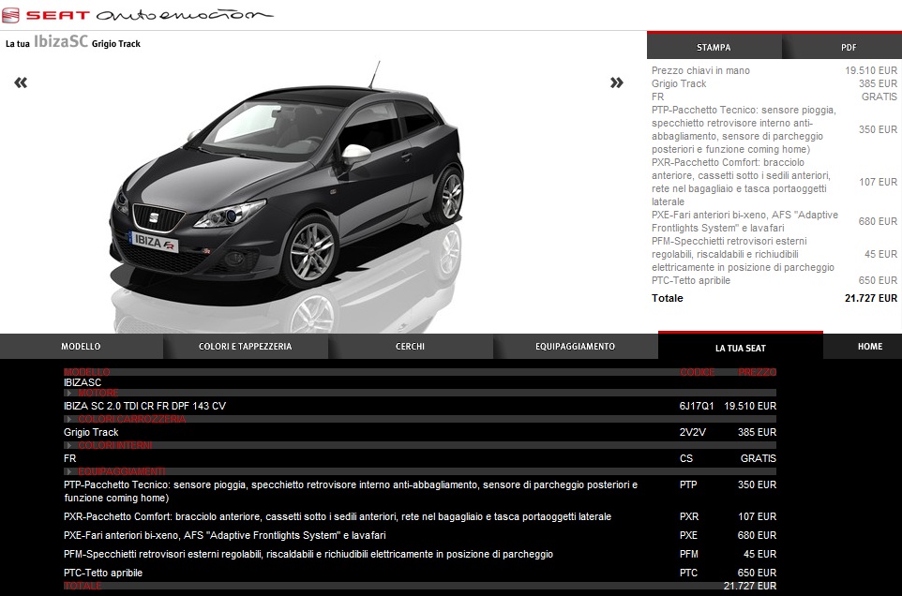Select the PTC-Tetto apribile row in the table
This screenshot has width=902, height=596.
[420, 573]
